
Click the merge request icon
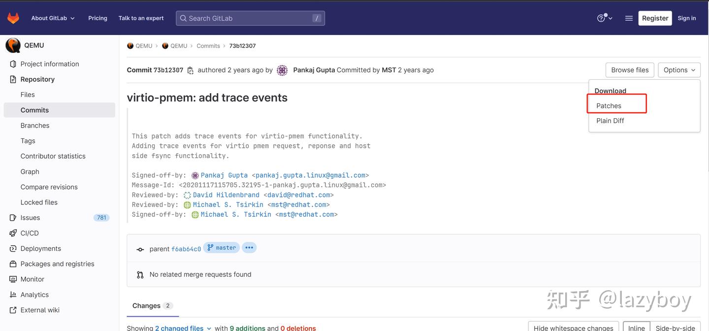(140, 275)
